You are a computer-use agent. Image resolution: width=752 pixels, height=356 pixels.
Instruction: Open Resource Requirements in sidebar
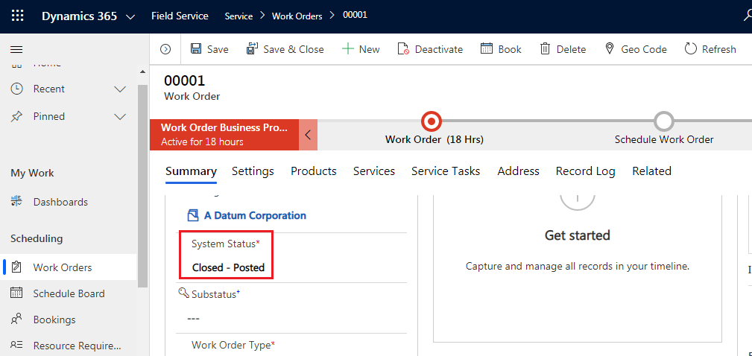tap(78, 346)
